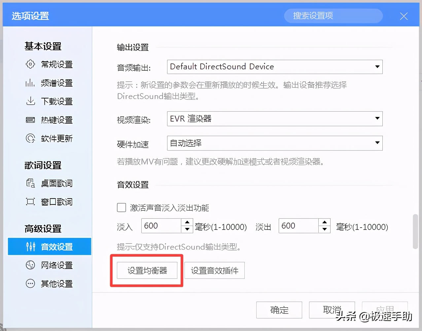
Task: Open 软件更新 with its refresh icon
Action: point(30,138)
